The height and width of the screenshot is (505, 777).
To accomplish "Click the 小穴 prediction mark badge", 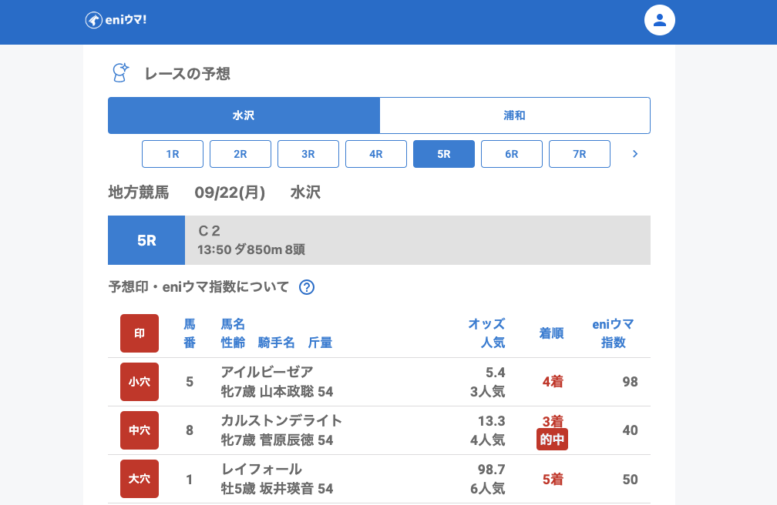I will click(140, 382).
